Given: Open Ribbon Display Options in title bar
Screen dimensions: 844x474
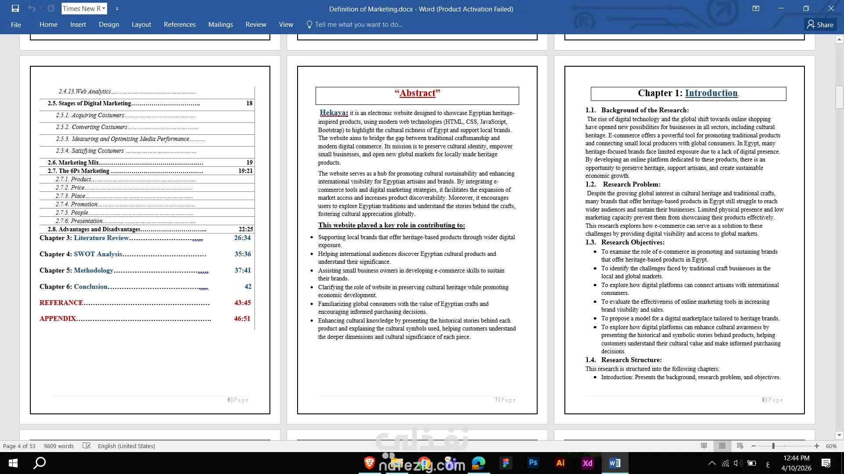Looking at the screenshot, I should [x=756, y=8].
